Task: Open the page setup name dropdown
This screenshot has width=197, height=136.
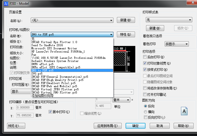Action: point(72,20)
